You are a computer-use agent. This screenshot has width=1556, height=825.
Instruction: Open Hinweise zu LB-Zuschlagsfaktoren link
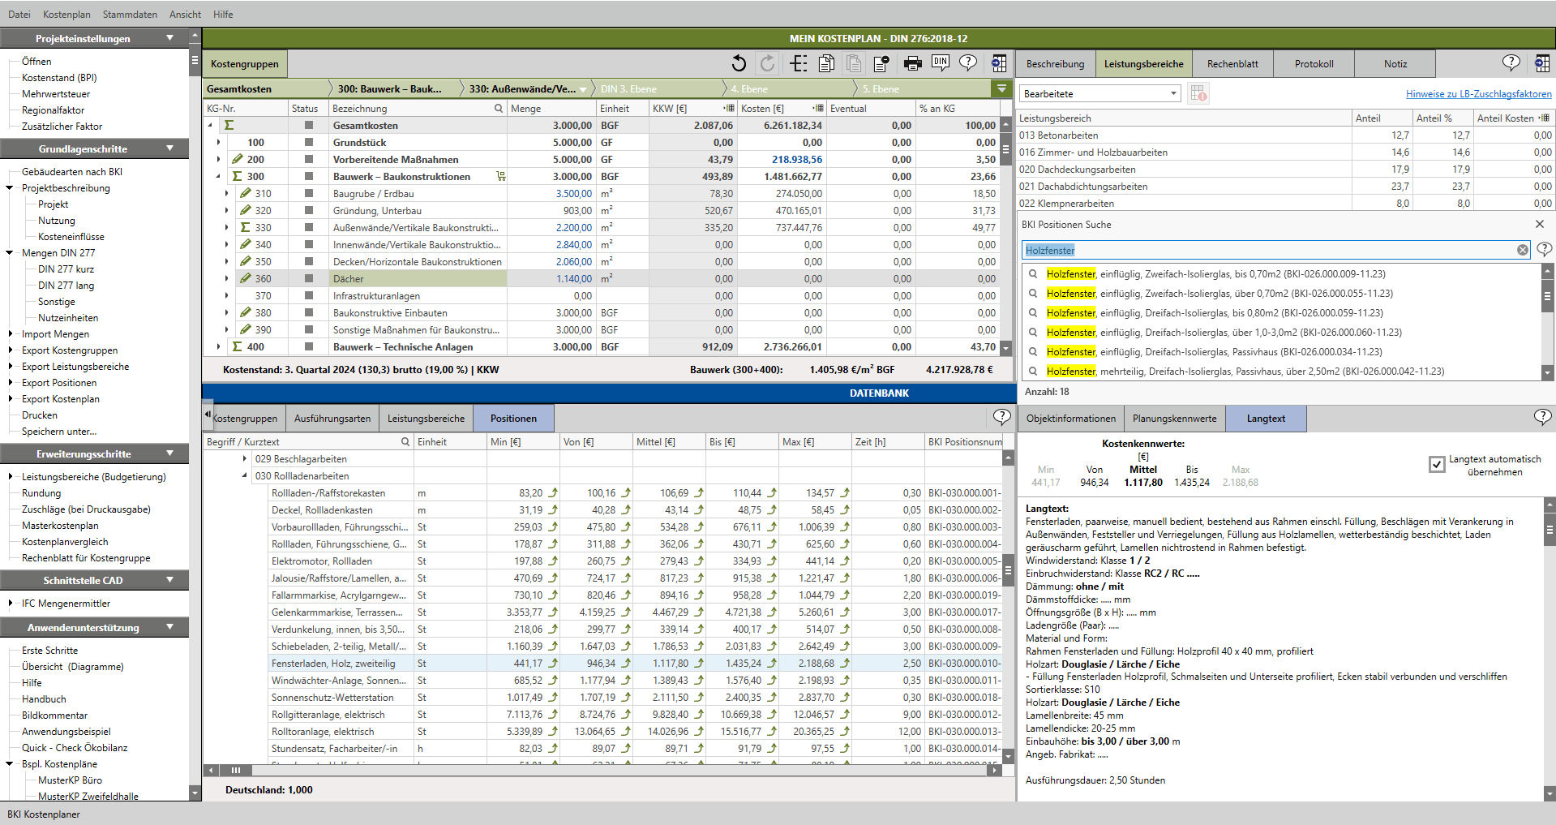pyautogui.click(x=1479, y=94)
